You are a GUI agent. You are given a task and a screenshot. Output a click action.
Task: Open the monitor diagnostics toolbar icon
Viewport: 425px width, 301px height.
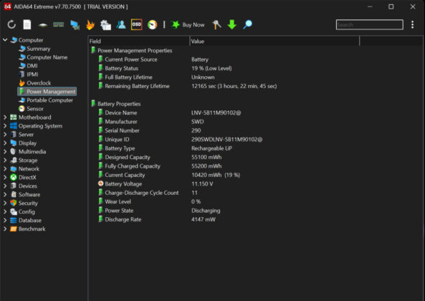point(75,25)
